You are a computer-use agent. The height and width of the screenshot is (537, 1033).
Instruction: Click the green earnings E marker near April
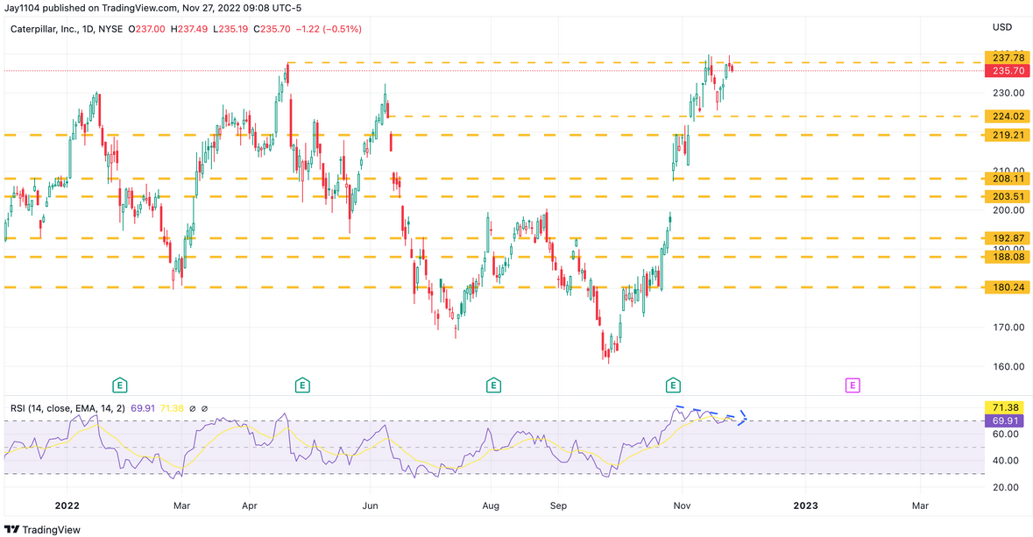(x=301, y=385)
